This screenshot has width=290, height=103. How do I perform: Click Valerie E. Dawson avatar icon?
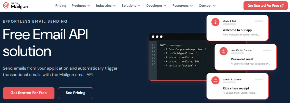point(215,80)
